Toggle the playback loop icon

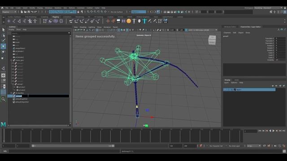coord(264,146)
